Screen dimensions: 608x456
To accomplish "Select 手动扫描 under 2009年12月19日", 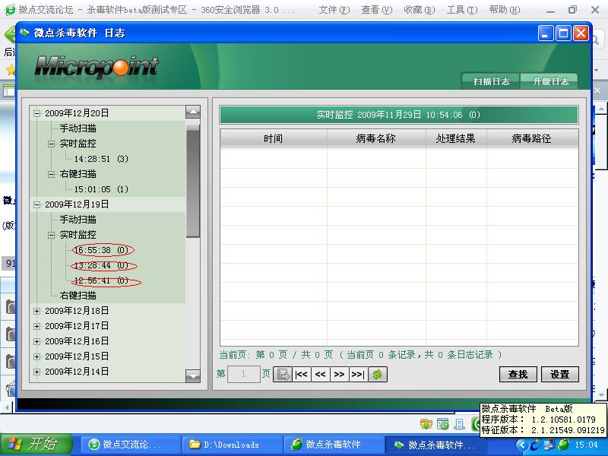I will (x=78, y=220).
